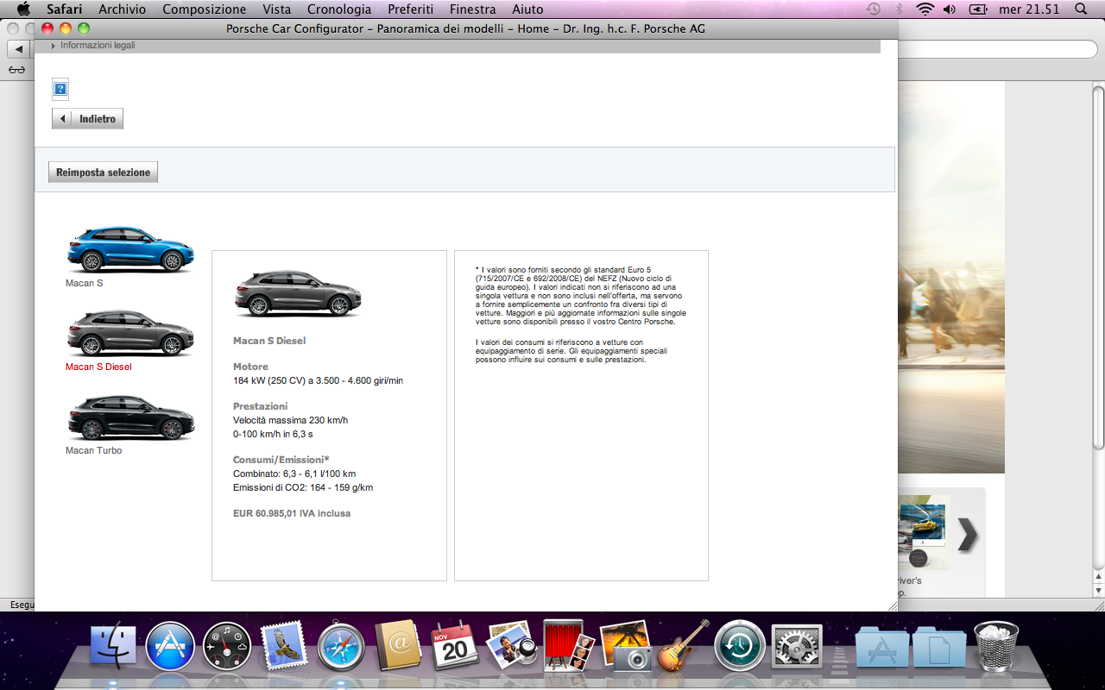Open the Wi-Fi status menu
Screen dimensions: 1105x690
point(925,9)
